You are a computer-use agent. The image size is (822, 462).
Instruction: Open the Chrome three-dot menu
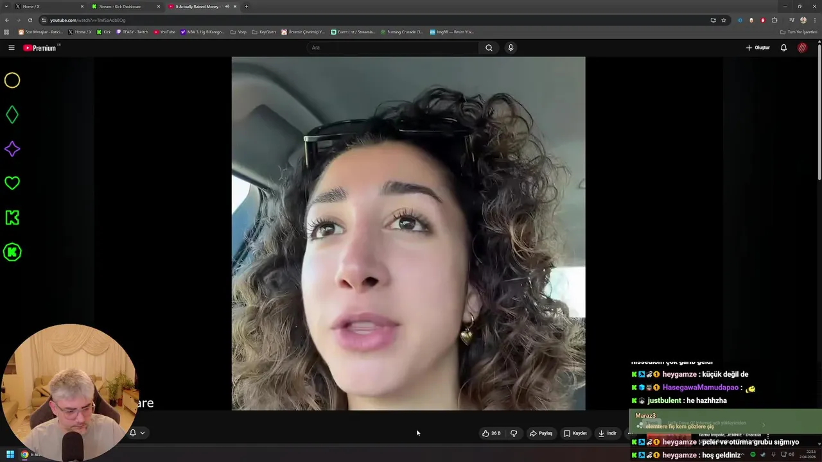(x=814, y=20)
